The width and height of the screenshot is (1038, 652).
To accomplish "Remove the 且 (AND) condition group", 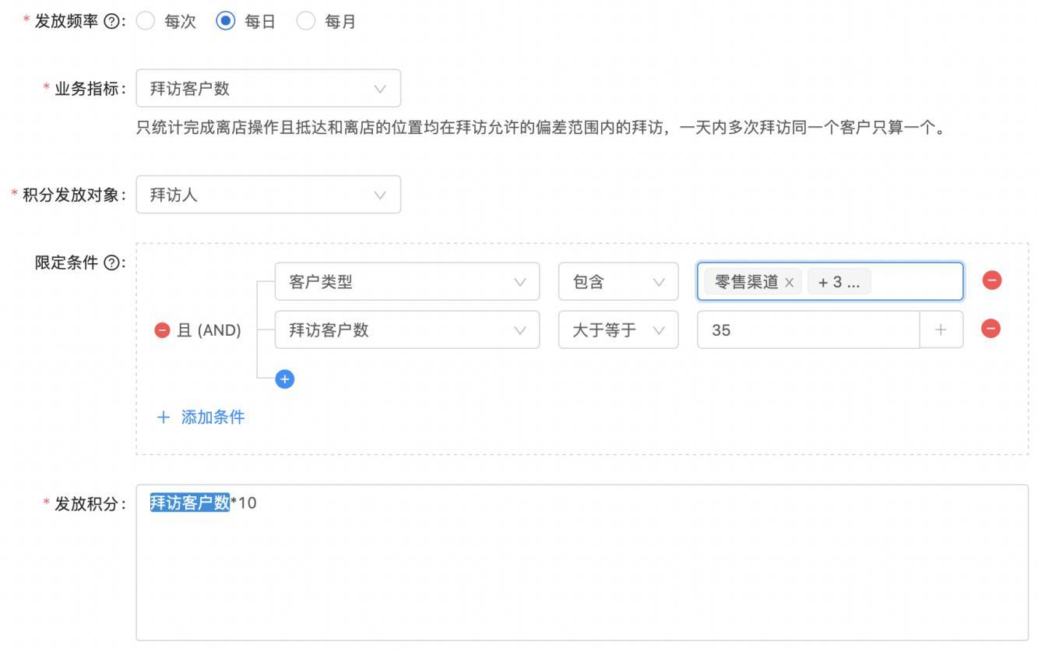I will click(x=162, y=330).
